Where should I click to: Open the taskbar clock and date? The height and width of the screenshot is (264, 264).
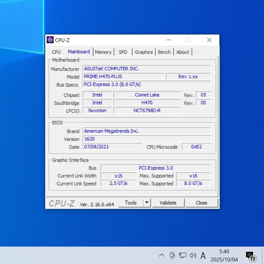pos(224,255)
